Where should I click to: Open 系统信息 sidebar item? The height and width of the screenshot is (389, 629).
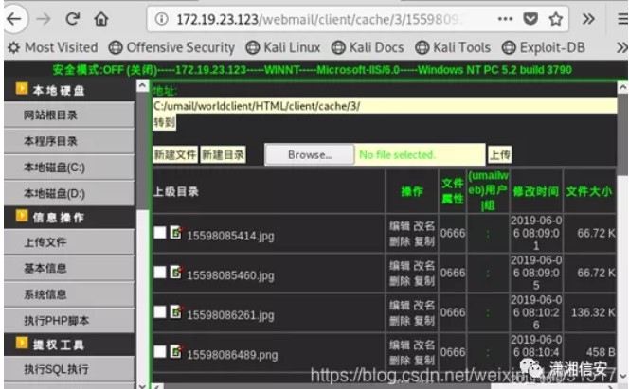pyautogui.click(x=69, y=294)
